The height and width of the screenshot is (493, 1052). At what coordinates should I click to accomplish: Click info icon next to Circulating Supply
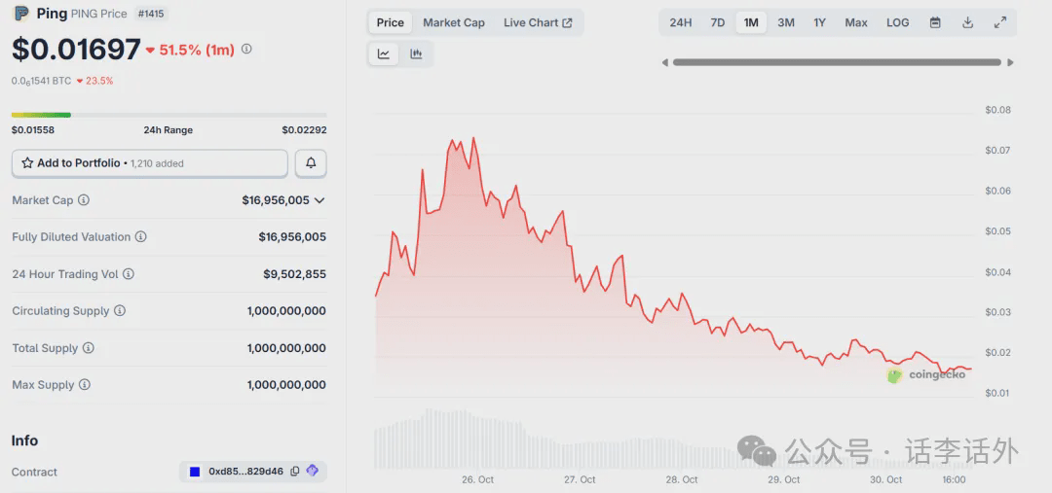[120, 311]
